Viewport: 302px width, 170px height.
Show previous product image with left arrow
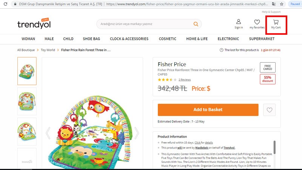point(48,133)
